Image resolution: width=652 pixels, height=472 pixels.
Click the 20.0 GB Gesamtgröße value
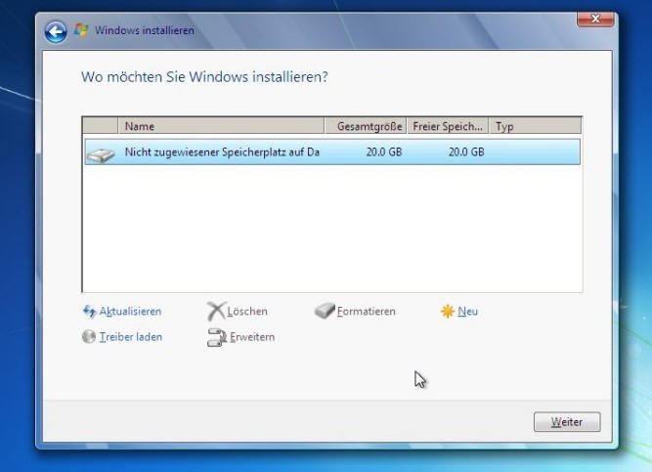[384, 152]
